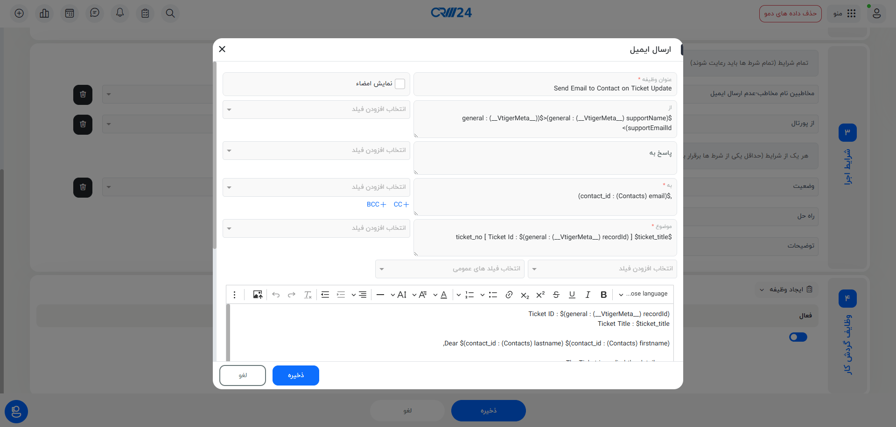Disable the فعال workflow toggle
Viewport: 896px width, 427px height.
(798, 337)
